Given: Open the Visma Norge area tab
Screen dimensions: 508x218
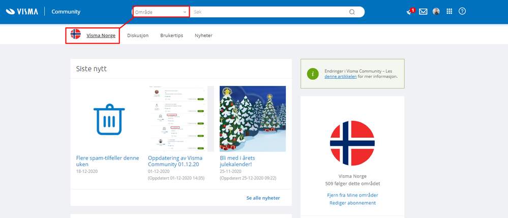Looking at the screenshot, I should pyautogui.click(x=101, y=36).
